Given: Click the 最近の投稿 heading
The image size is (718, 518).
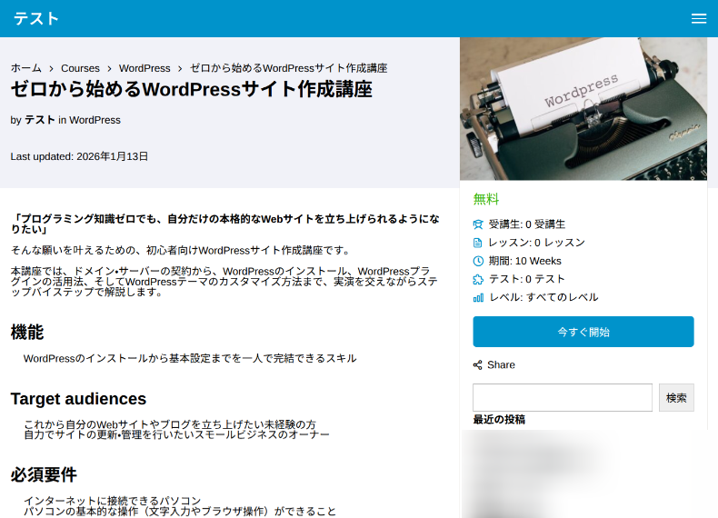Looking at the screenshot, I should click(499, 420).
